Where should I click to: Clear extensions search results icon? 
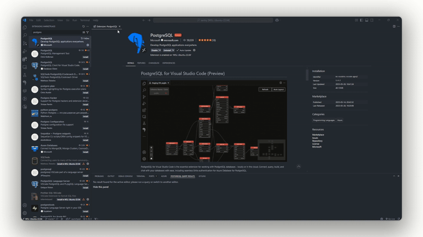click(x=84, y=32)
